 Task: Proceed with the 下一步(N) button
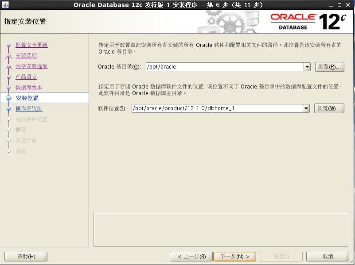(x=234, y=257)
